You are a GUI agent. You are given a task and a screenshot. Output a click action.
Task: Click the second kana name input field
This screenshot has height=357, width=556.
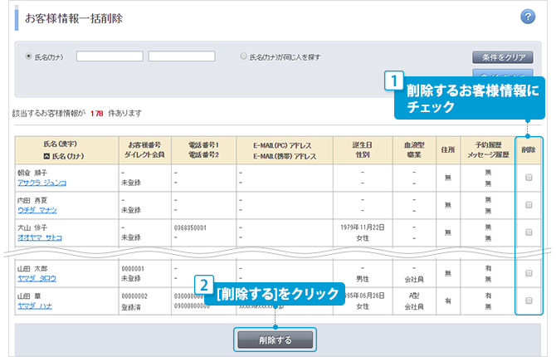pos(182,56)
